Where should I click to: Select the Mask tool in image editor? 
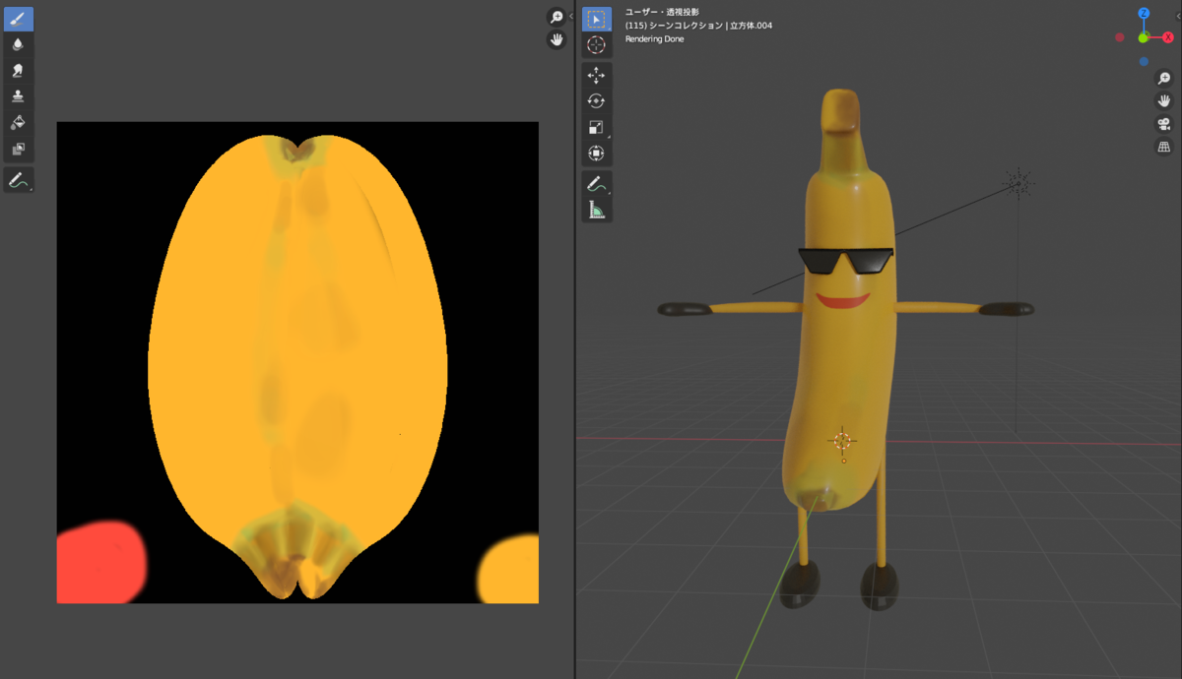click(19, 149)
